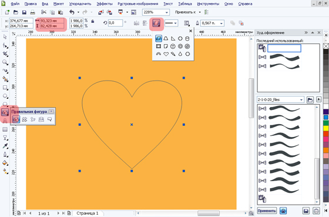Choose Basic shapes in the flyout
The image size is (329, 217).
[16, 119]
